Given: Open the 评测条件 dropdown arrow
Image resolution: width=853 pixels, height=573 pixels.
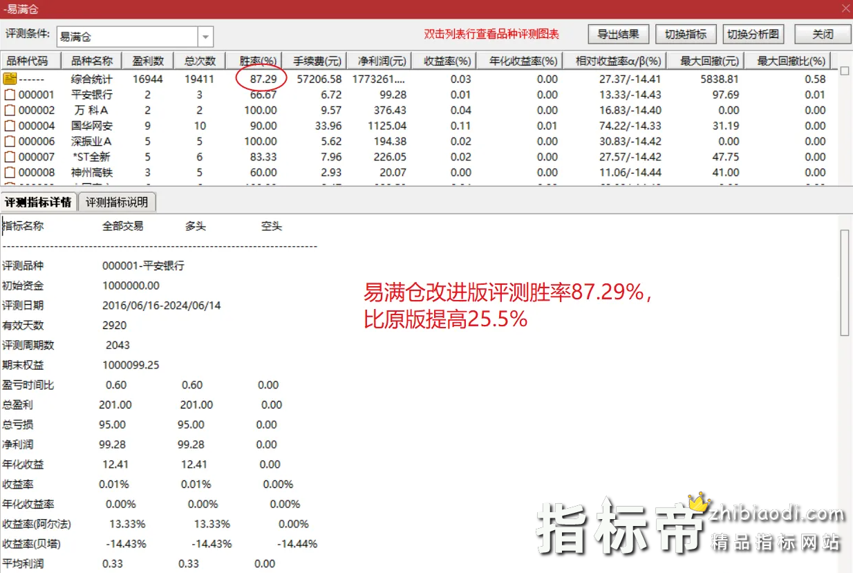Looking at the screenshot, I should coord(206,37).
